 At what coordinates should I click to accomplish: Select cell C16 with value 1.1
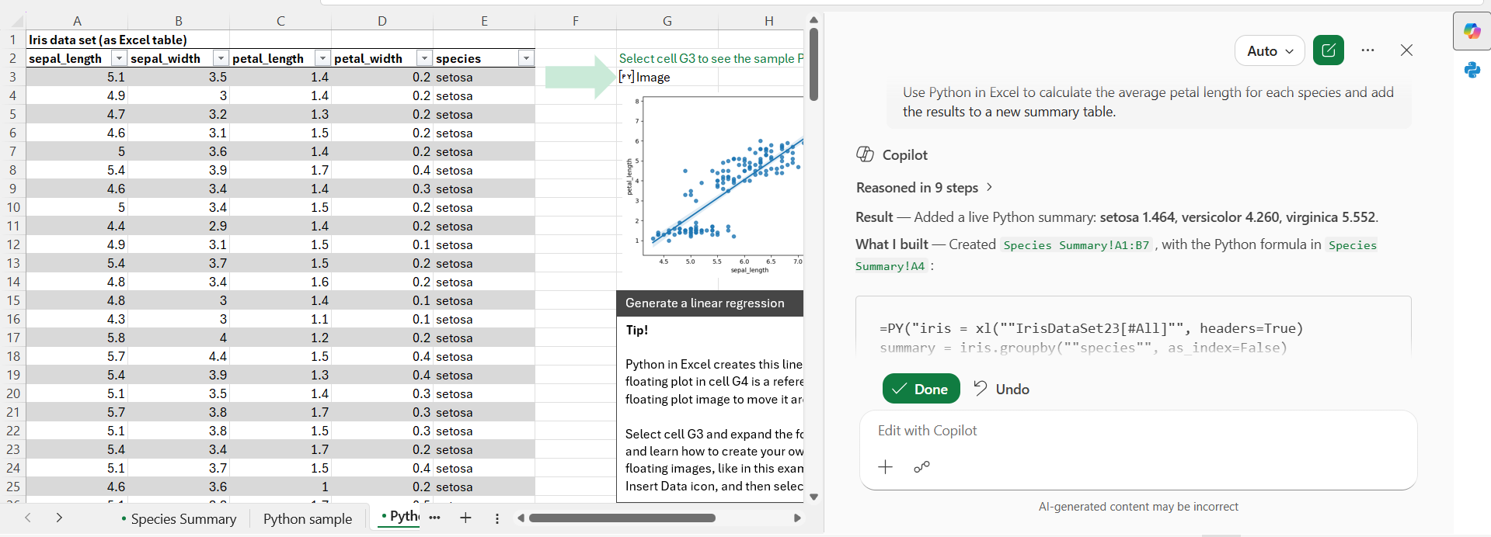point(280,319)
